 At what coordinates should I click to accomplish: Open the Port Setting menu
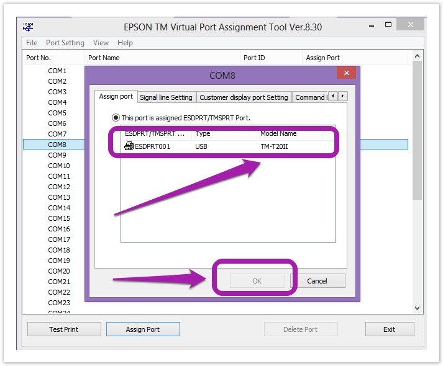pyautogui.click(x=65, y=43)
